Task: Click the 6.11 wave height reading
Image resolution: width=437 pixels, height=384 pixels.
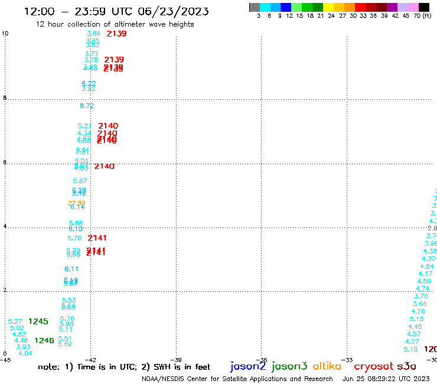Action: point(71,269)
